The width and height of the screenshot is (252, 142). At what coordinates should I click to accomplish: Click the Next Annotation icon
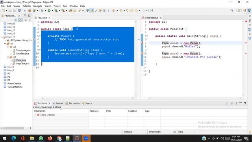coord(113,11)
